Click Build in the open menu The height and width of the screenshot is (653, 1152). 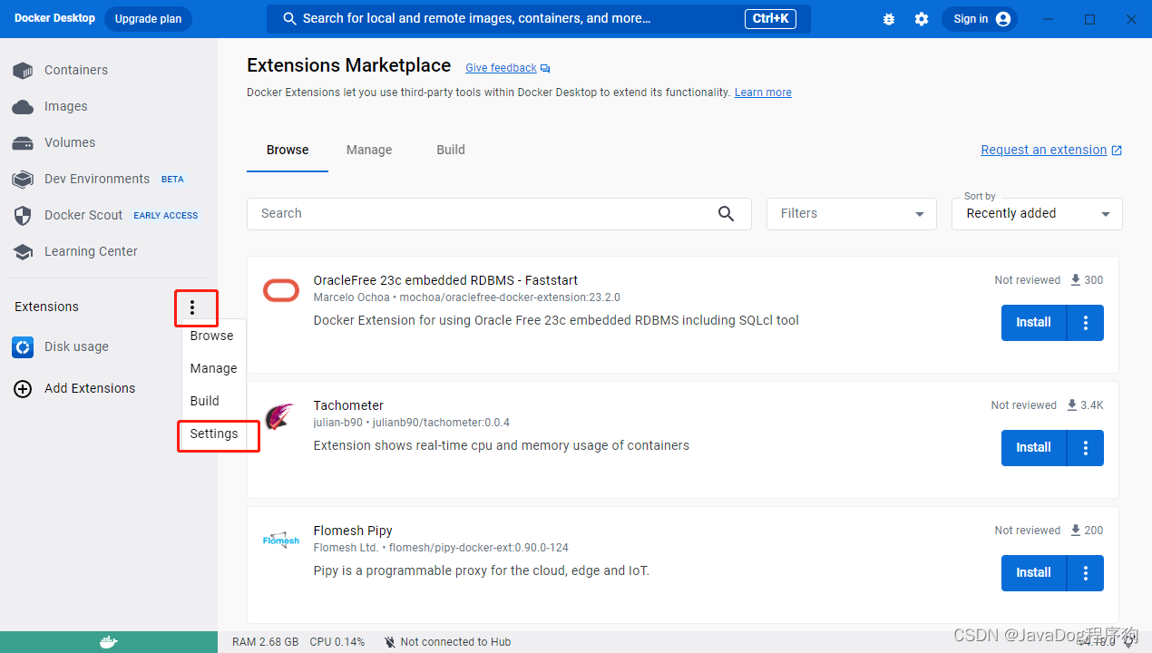click(203, 401)
